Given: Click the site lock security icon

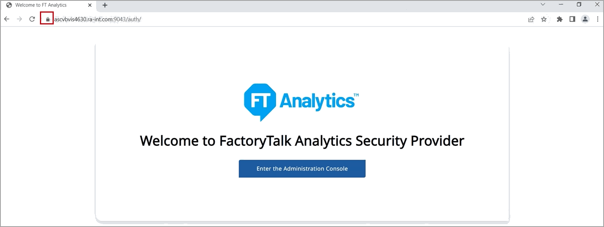Looking at the screenshot, I should (x=48, y=19).
